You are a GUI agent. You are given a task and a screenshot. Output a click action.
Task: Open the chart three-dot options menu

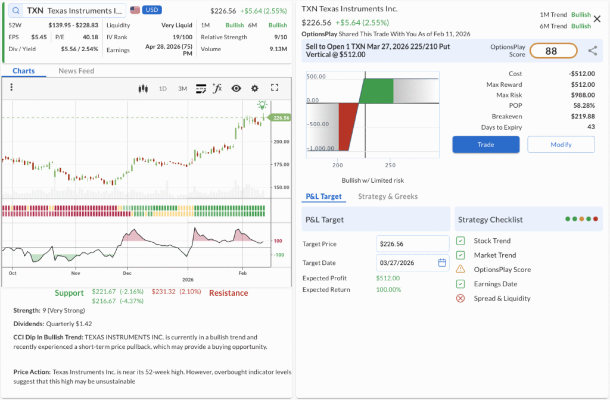point(11,88)
